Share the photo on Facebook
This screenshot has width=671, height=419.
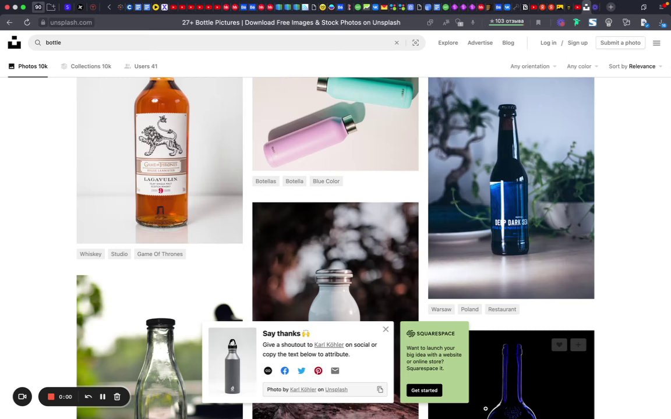[x=285, y=371]
